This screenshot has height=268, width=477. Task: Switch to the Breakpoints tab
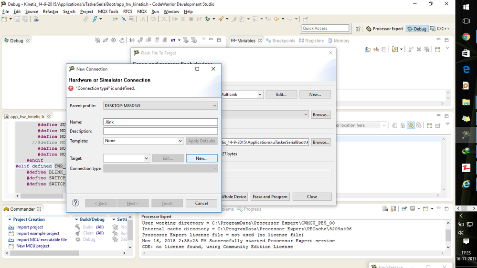280,41
